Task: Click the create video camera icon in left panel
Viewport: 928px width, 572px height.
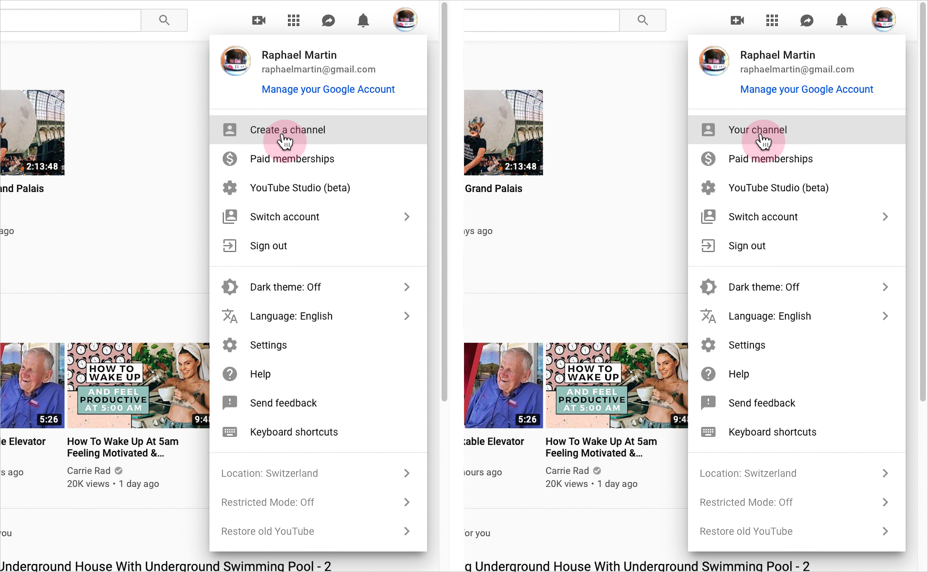Action: point(259,20)
